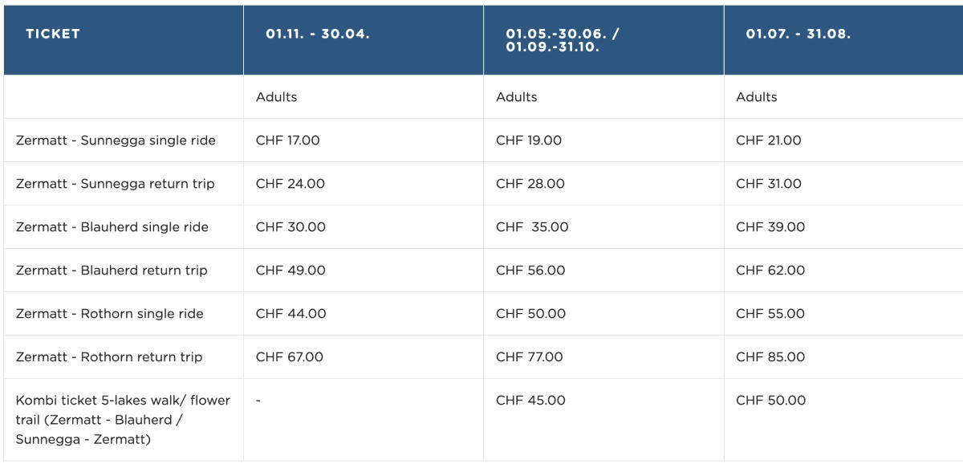Click the TICKET column header
The width and height of the screenshot is (963, 468).
(53, 34)
